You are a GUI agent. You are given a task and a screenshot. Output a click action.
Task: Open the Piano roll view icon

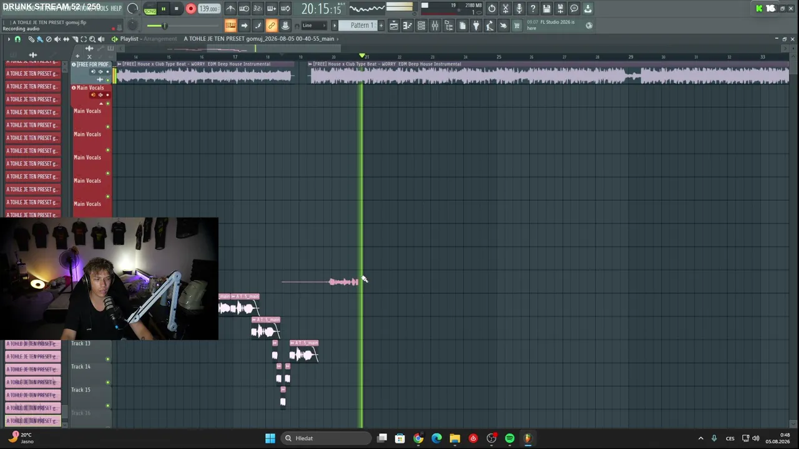click(408, 26)
